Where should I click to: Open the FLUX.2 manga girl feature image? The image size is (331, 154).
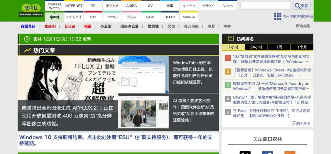pos(68,78)
